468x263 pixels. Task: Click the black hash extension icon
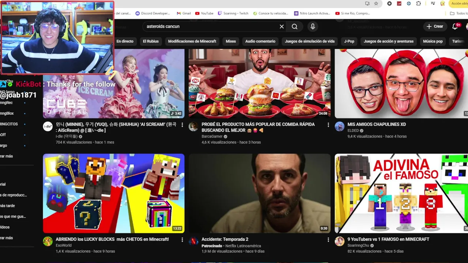point(389,3)
